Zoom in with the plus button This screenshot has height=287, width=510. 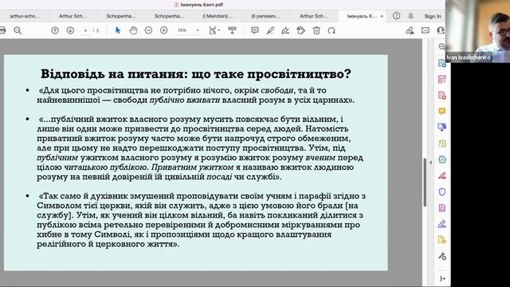(x=164, y=30)
